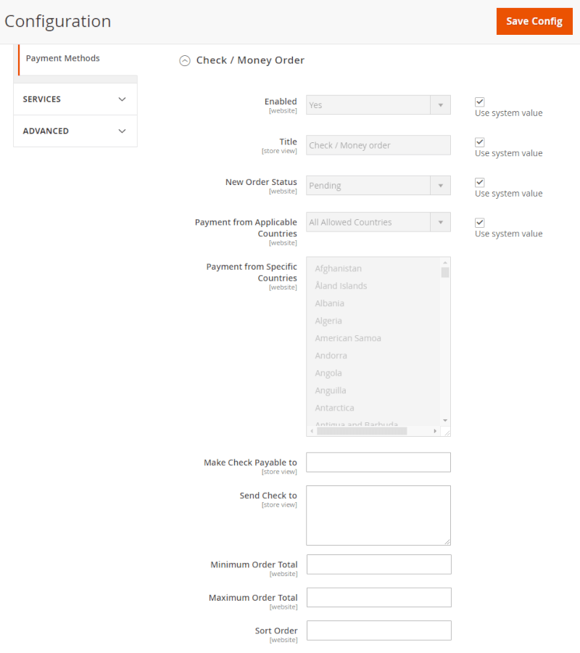Viewport: 580px width, 653px height.
Task: Uncheck Use system value for Applicable Countries
Action: point(479,222)
